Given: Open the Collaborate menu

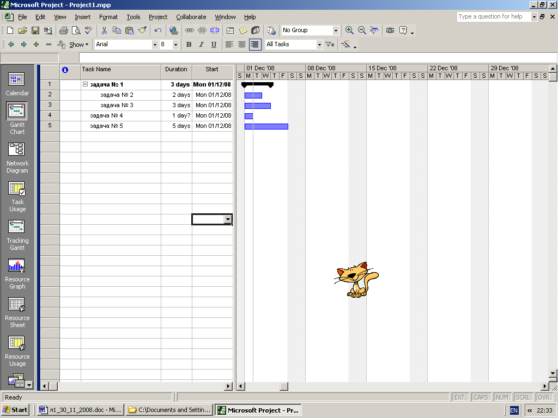Looking at the screenshot, I should click(x=191, y=17).
